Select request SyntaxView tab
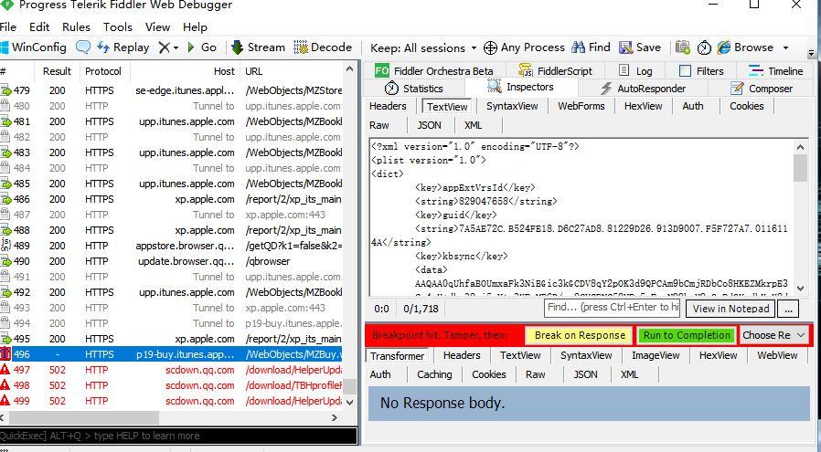 click(x=512, y=106)
